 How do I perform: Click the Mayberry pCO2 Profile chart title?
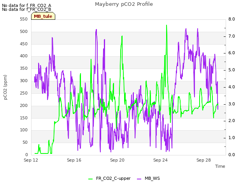tap(124, 4)
